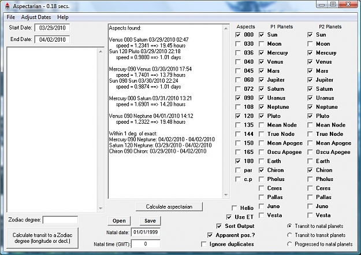Enable the Ignore duplicates checkbox

coord(203,244)
